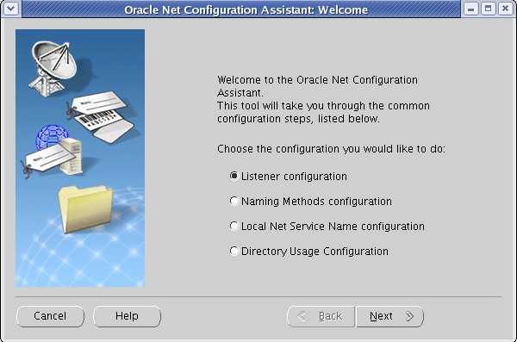Image resolution: width=517 pixels, height=342 pixels.
Task: Click the greyed-out Back button
Action: (321, 316)
